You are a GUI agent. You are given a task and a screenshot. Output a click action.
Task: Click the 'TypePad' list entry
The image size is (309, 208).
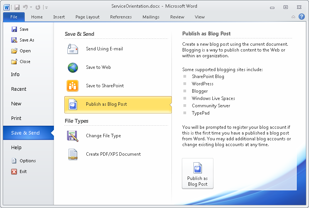tap(201, 113)
